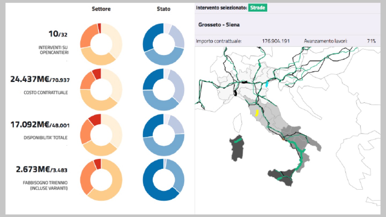Click the Stato column header
Screen dimensions: 386x217
[164, 9]
